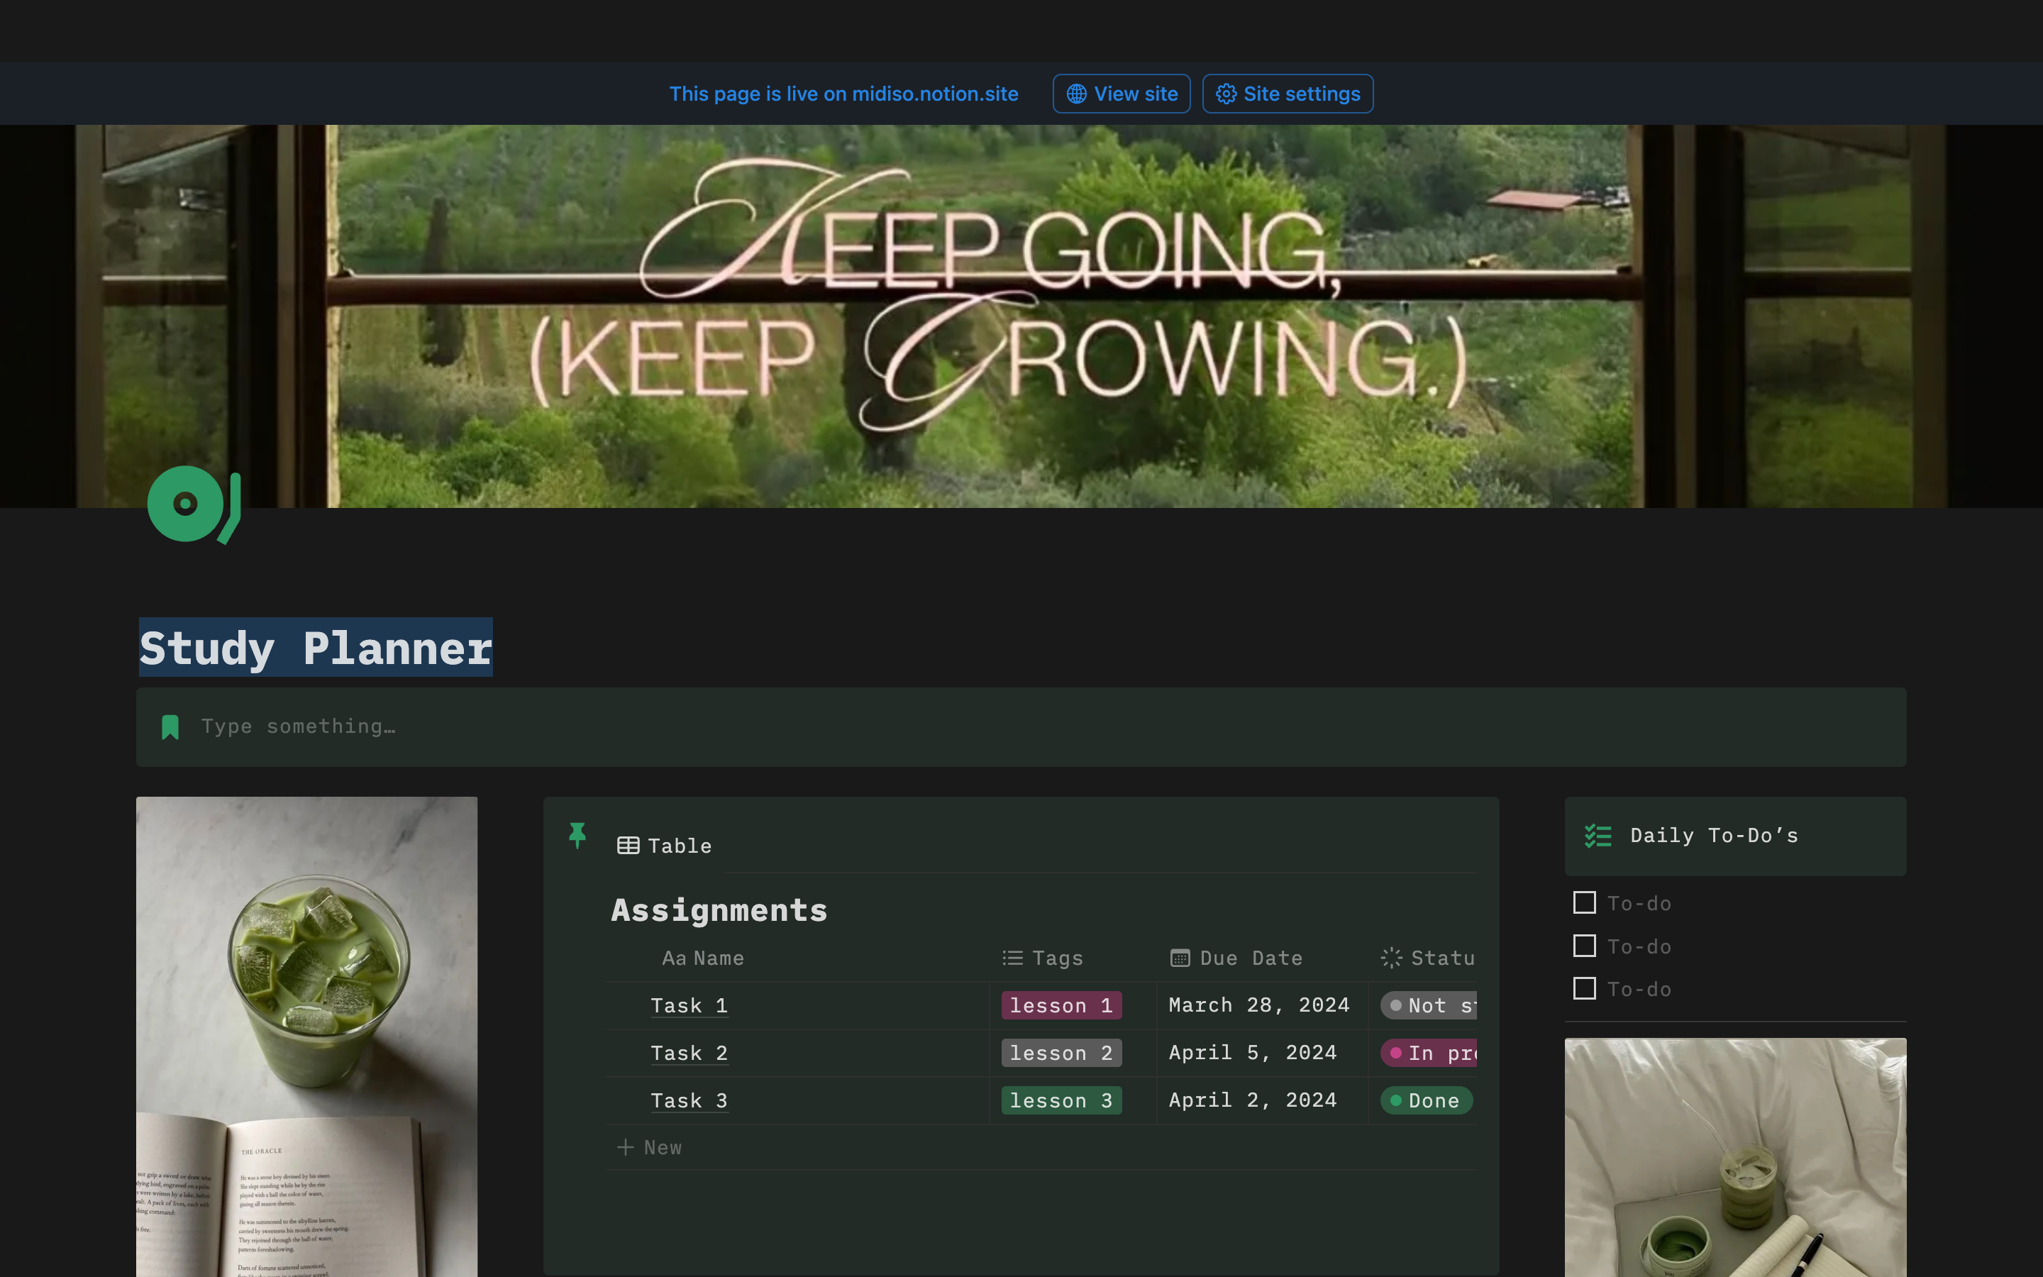Viewport: 2043px width, 1277px height.
Task: Open the Not started status dropdown for Task 1
Action: click(1429, 1005)
